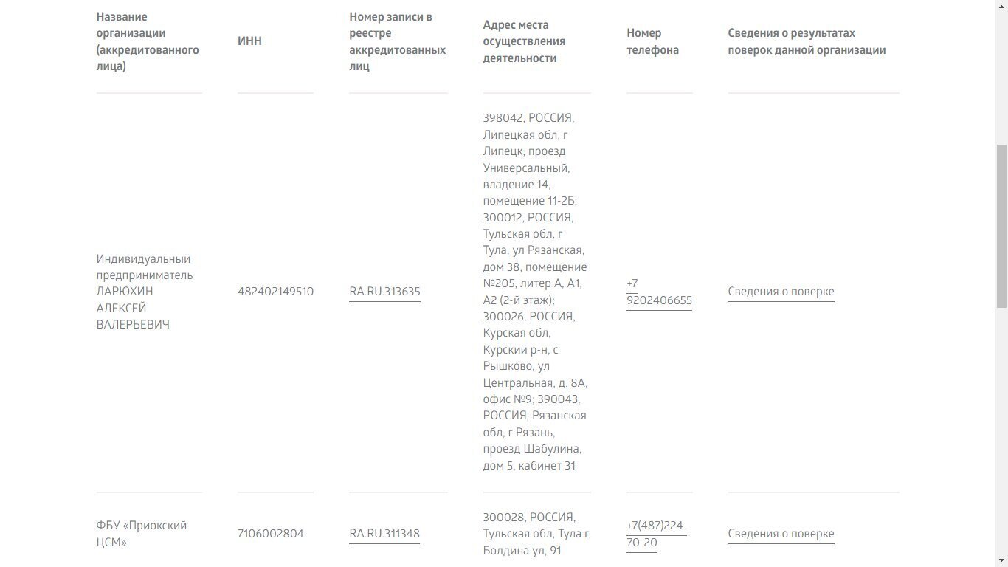Click the «ИНН» column header

coord(249,41)
